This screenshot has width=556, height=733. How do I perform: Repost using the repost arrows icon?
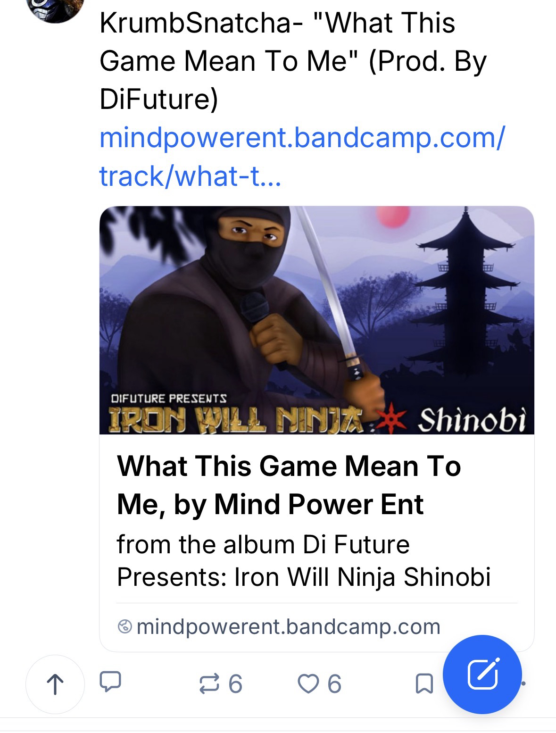pos(209,683)
